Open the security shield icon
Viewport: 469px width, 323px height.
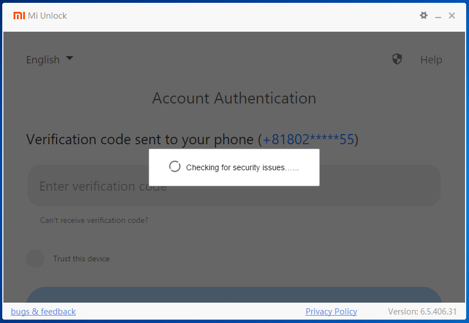point(397,59)
